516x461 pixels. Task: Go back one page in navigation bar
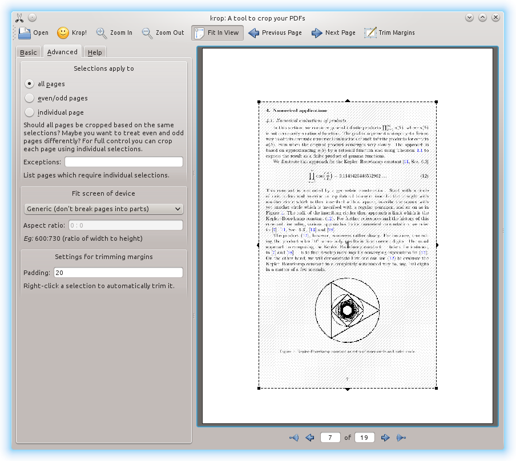pyautogui.click(x=310, y=438)
